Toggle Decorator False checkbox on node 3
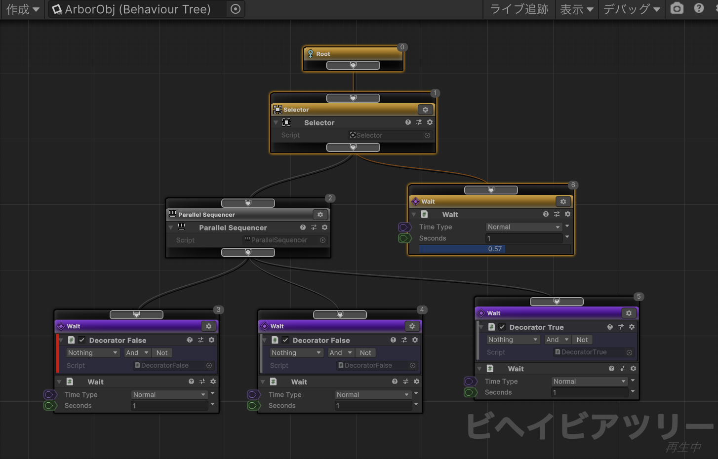 (82, 340)
